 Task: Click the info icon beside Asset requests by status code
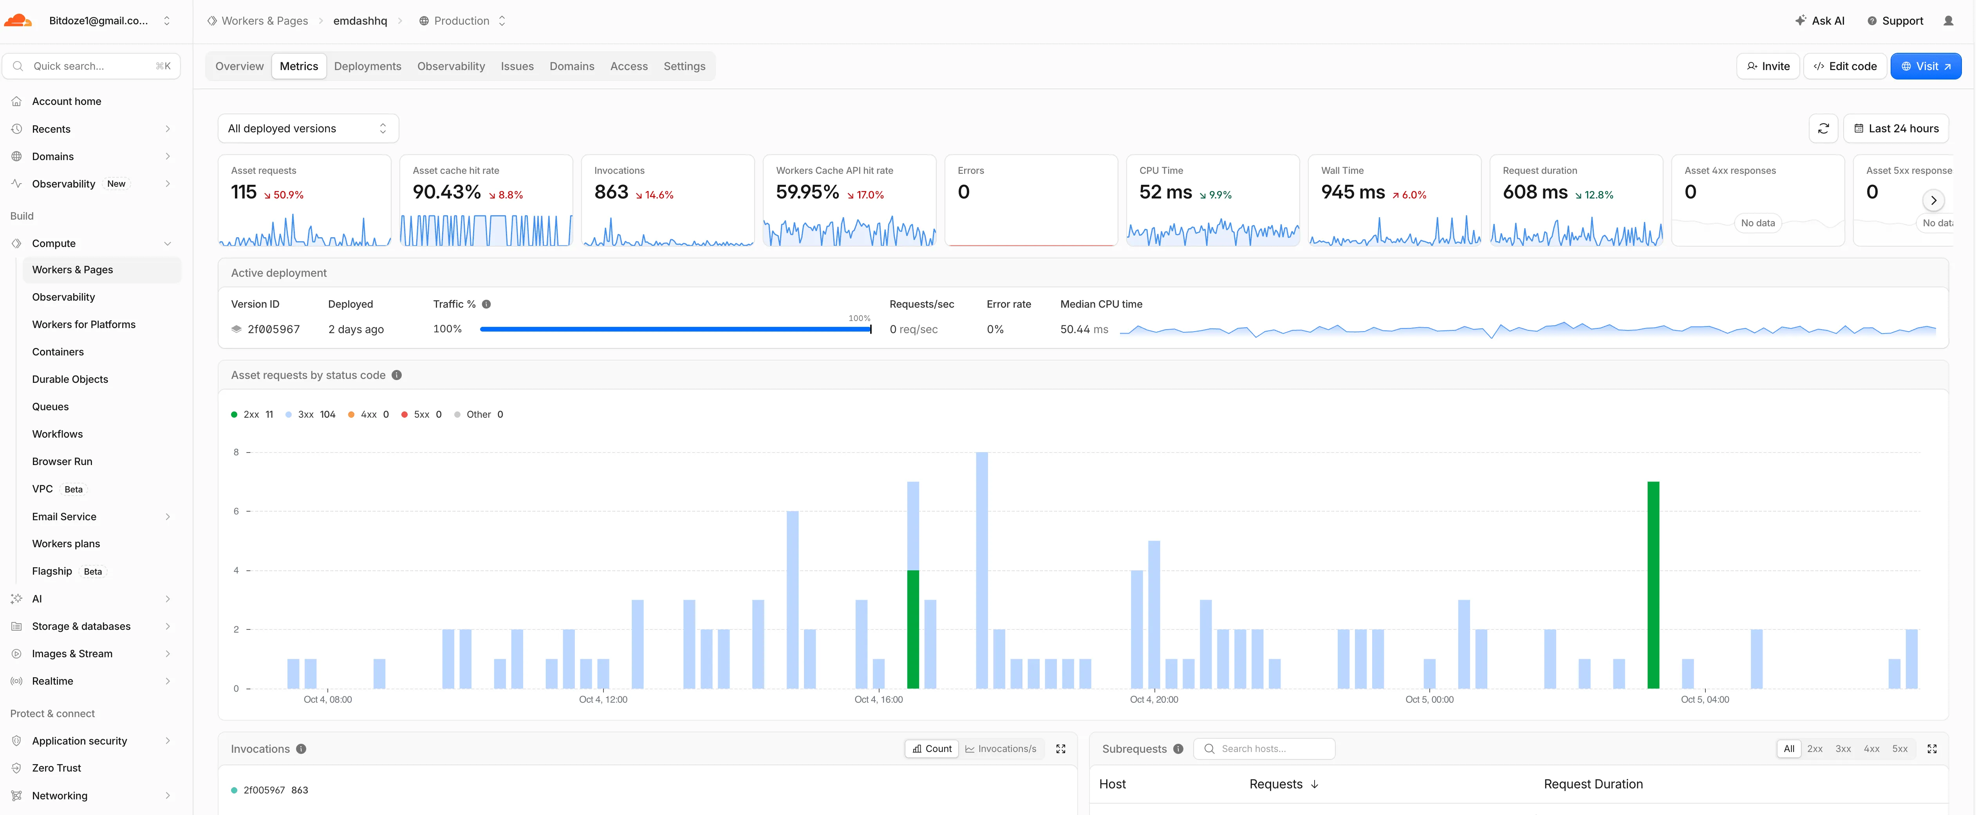coord(397,375)
